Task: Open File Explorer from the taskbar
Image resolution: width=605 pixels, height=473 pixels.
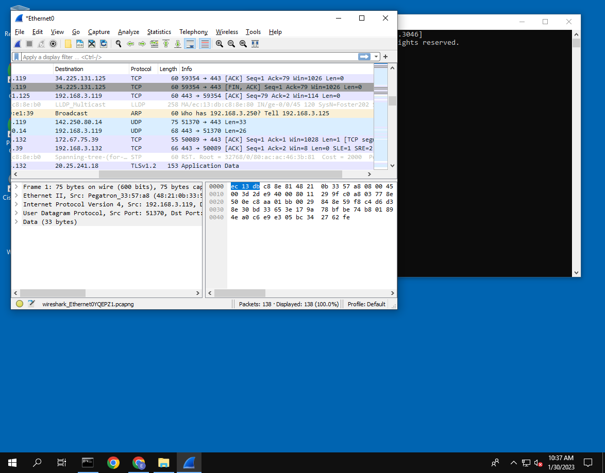Action: [163, 463]
